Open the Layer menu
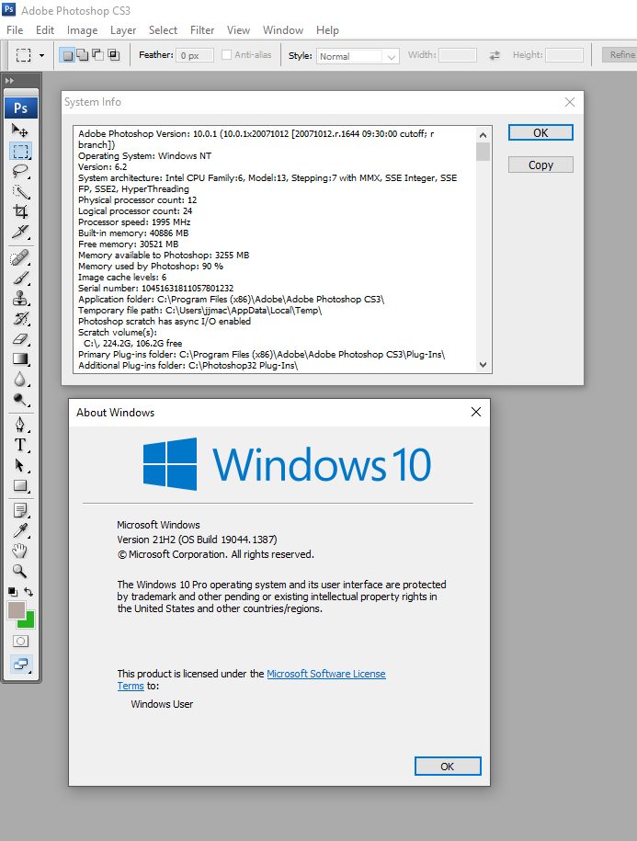Viewport: 637px width, 841px height. (x=123, y=30)
